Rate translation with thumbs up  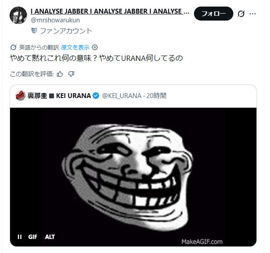60,74
